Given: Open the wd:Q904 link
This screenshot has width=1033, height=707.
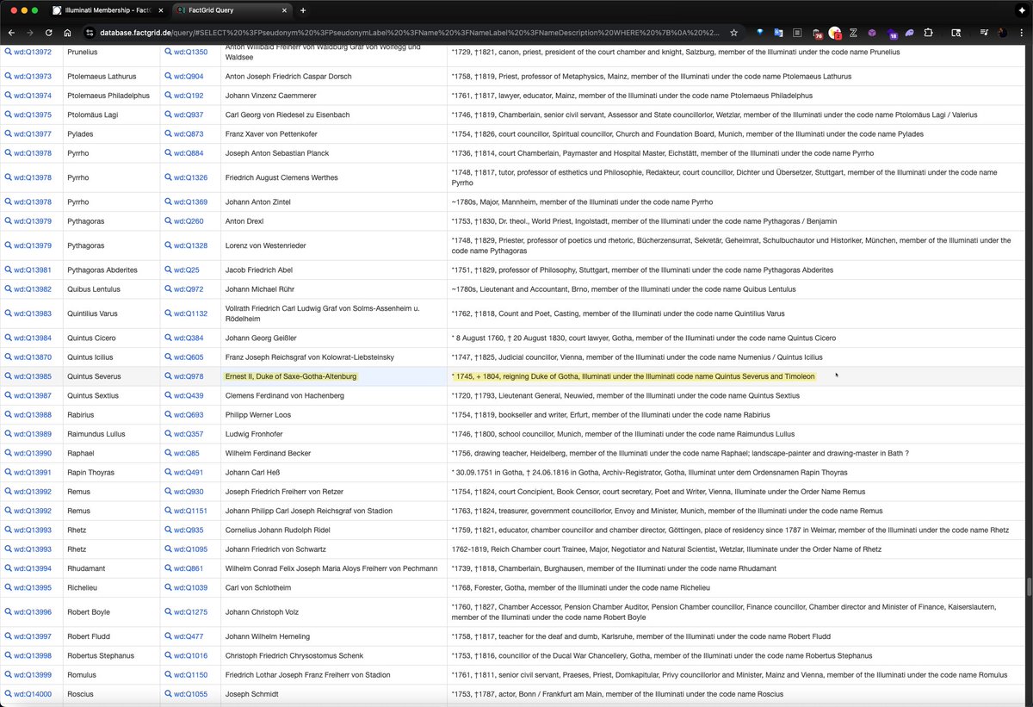Looking at the screenshot, I should [x=190, y=77].
